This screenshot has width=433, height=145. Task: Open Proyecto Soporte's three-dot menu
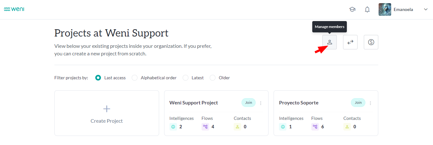coord(370,103)
